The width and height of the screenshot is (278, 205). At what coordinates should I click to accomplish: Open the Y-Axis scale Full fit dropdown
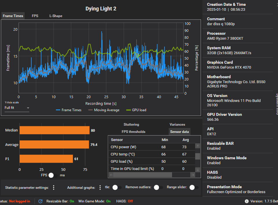click(x=17, y=108)
